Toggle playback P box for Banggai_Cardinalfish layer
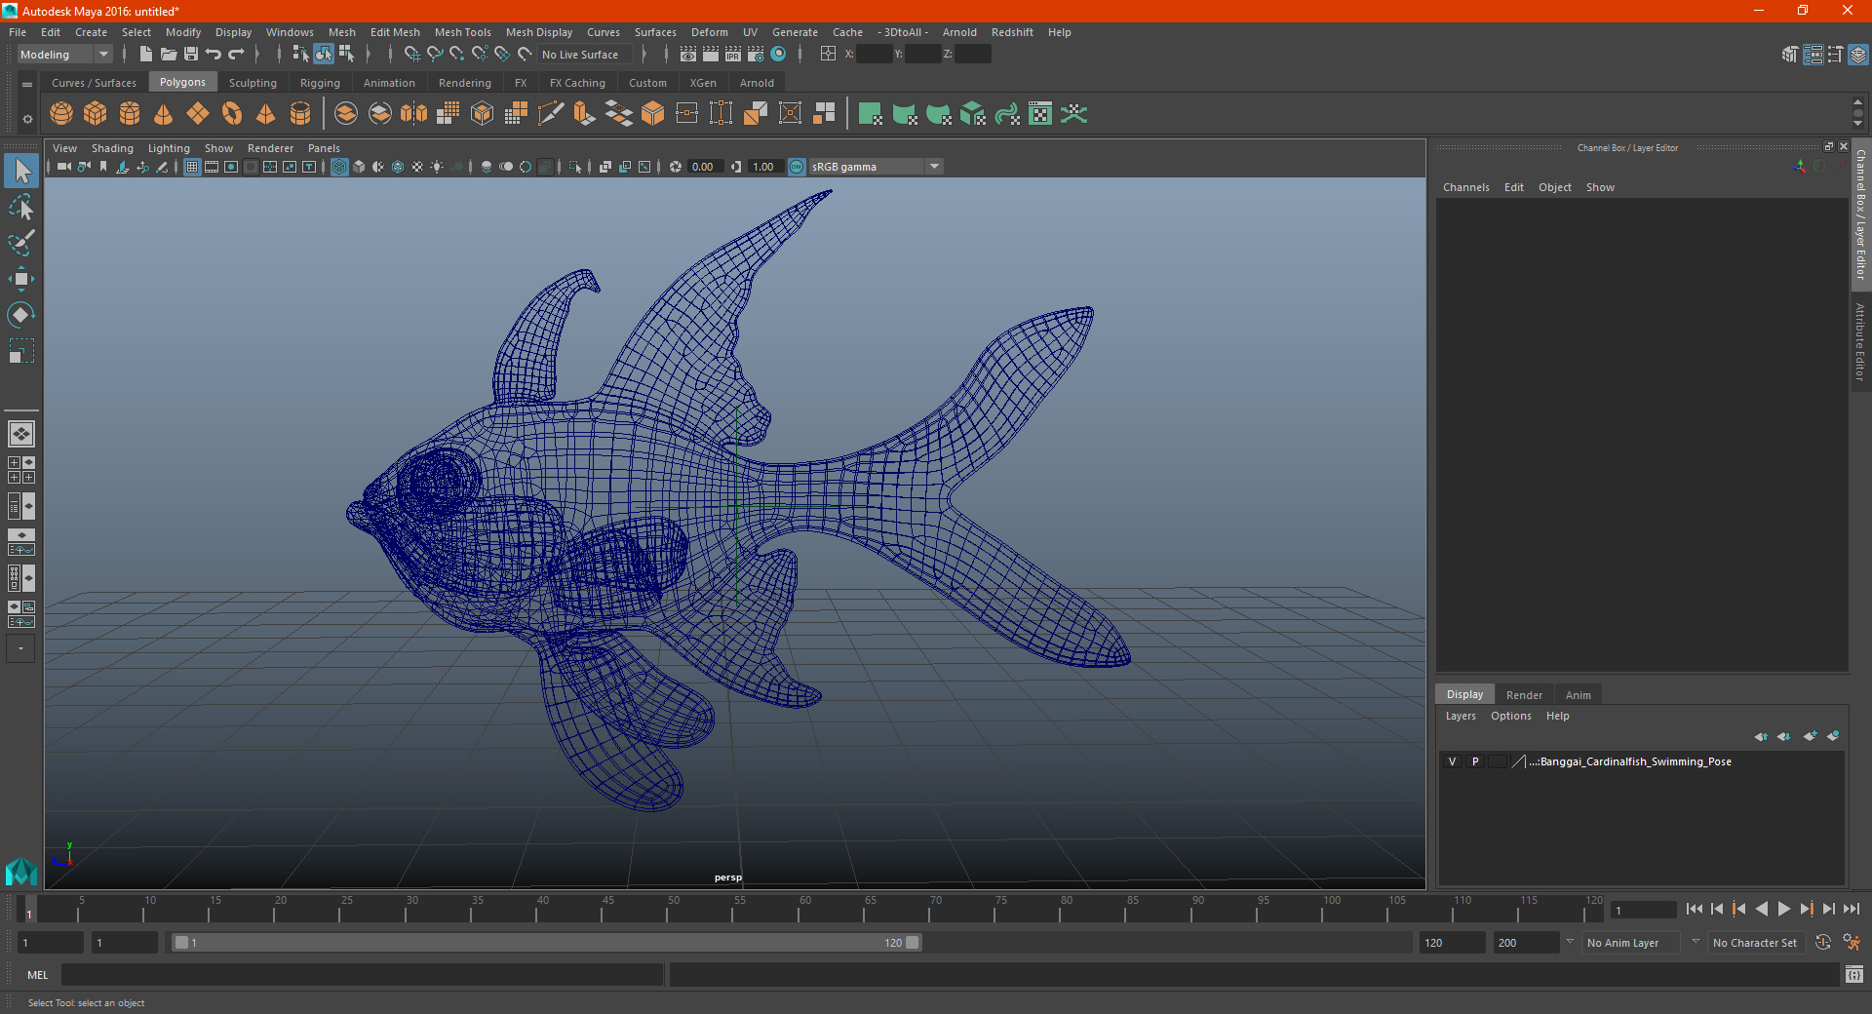 (x=1475, y=761)
